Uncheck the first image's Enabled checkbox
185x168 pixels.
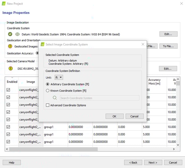pyautogui.click(x=8, y=90)
